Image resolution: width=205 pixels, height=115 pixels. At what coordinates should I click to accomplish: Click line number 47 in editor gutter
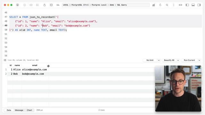point(6,17)
